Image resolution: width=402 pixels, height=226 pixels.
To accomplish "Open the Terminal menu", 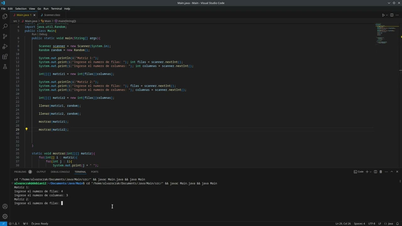I will click(57, 9).
